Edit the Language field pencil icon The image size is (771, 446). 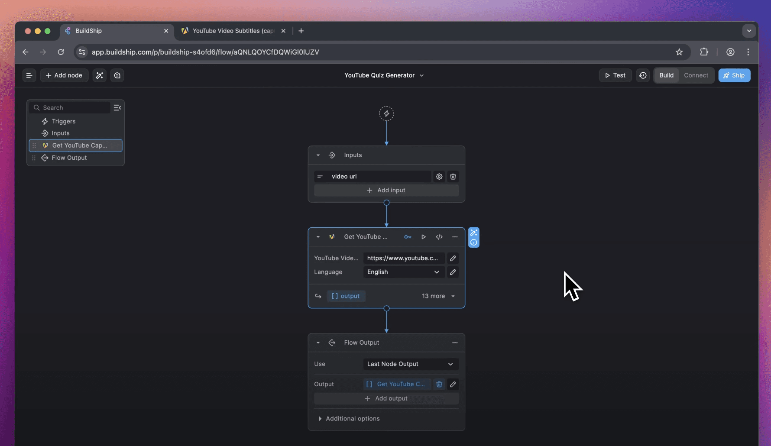tap(453, 272)
